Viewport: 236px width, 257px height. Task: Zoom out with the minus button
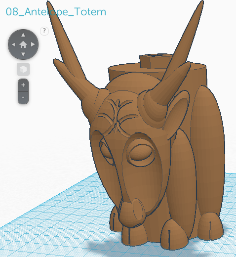pyautogui.click(x=23, y=98)
